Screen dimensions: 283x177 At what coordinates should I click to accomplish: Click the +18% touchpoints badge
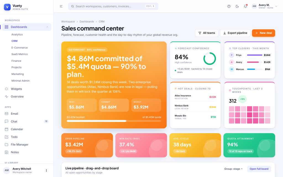tap(242, 99)
